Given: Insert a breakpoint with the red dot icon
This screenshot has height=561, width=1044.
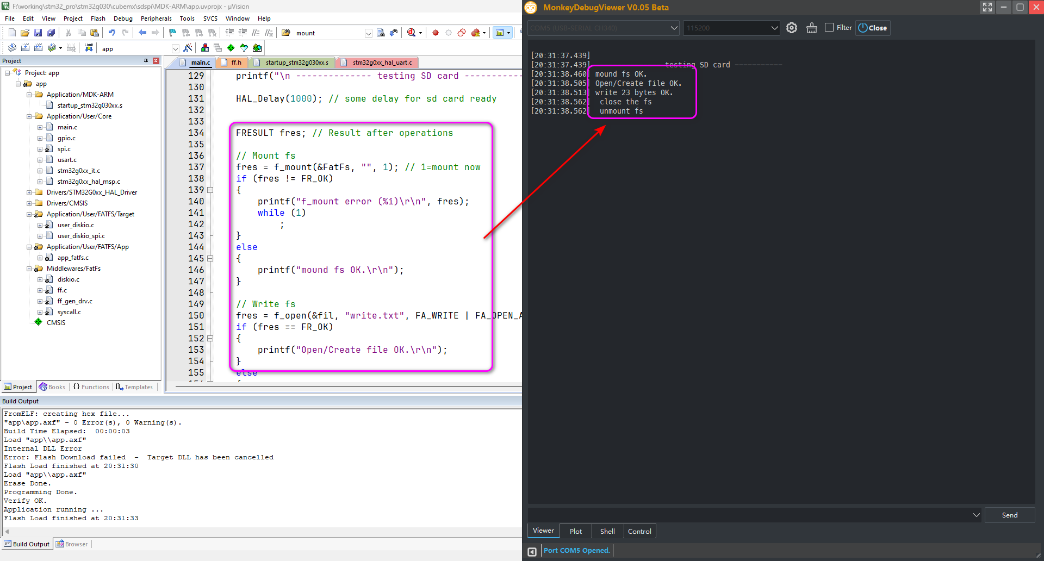Looking at the screenshot, I should pyautogui.click(x=436, y=33).
